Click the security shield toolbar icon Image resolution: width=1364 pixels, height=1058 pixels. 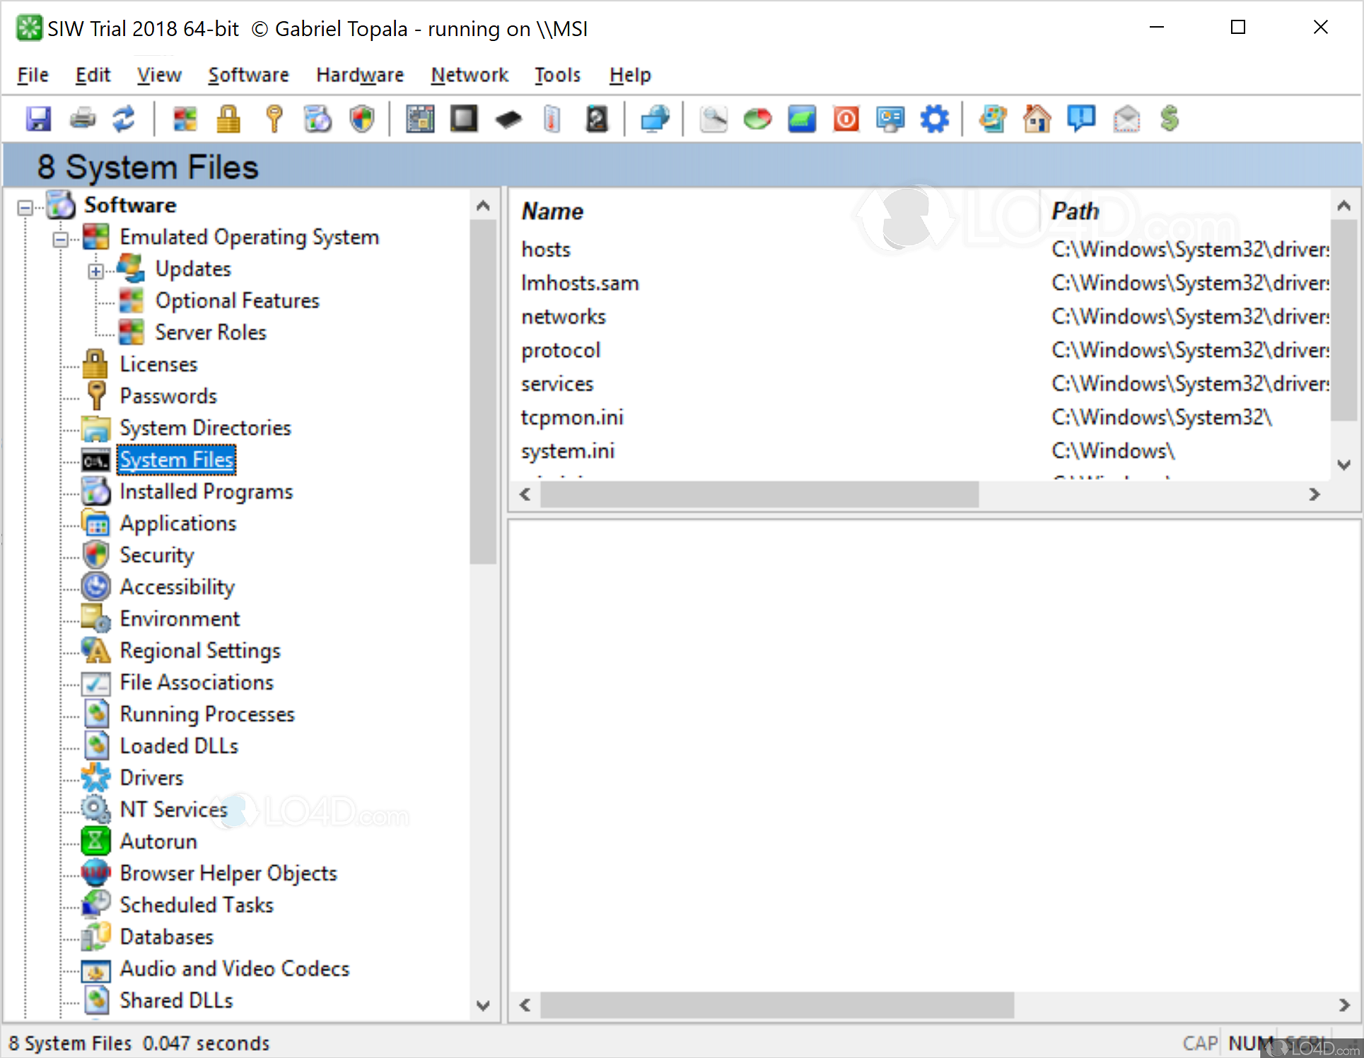click(x=362, y=119)
